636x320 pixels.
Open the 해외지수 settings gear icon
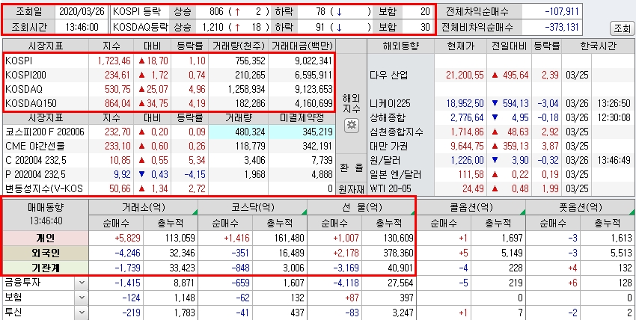[352, 126]
